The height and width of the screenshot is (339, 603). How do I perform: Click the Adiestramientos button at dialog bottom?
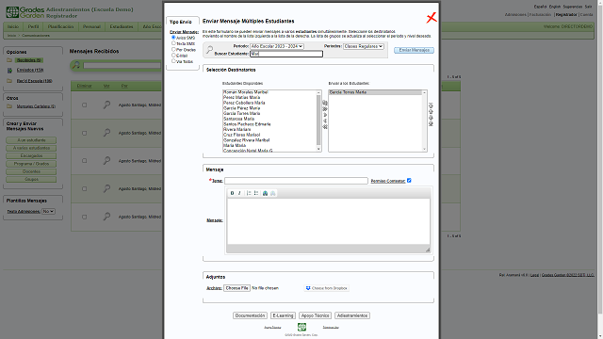tap(352, 315)
